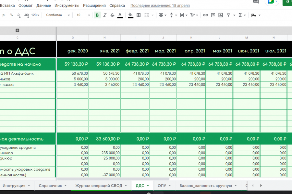Viewport: 292px width, 194px height.
Task: Format as currency rouble
Action: [4, 15]
